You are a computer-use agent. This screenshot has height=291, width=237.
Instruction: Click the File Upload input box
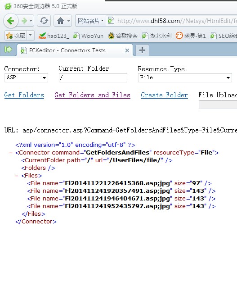(x=218, y=105)
